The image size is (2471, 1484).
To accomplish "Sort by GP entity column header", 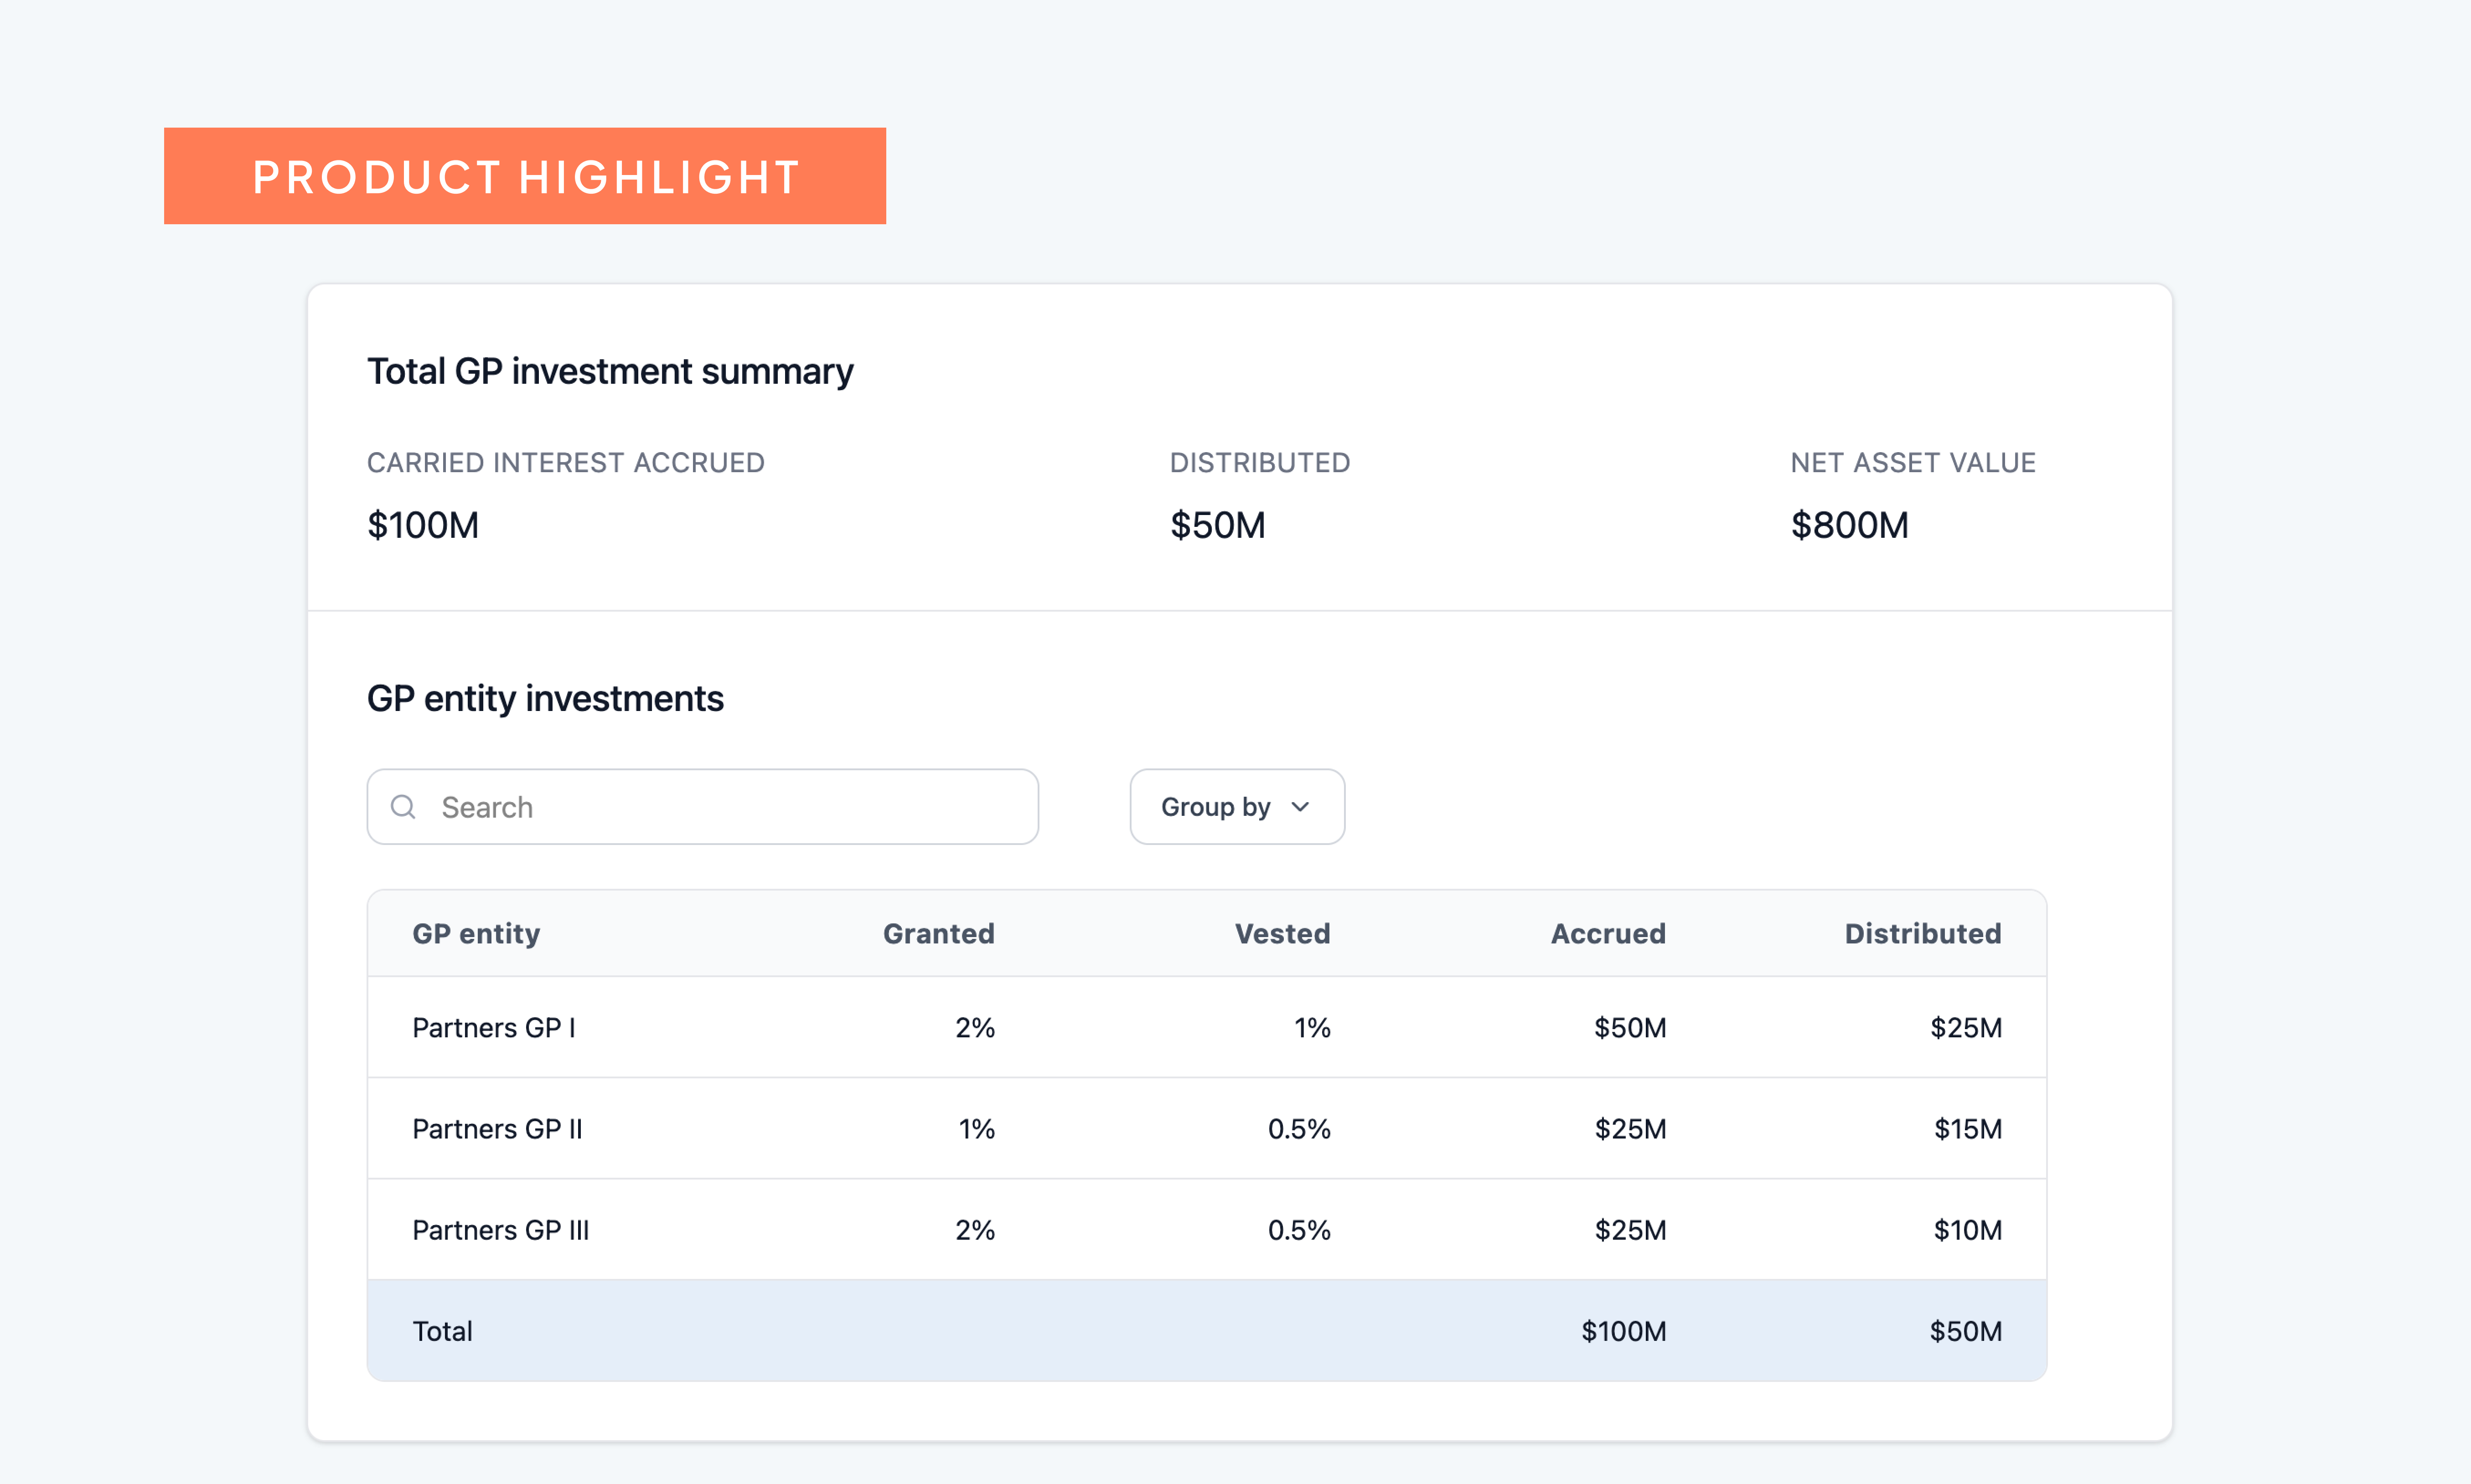I will [476, 933].
